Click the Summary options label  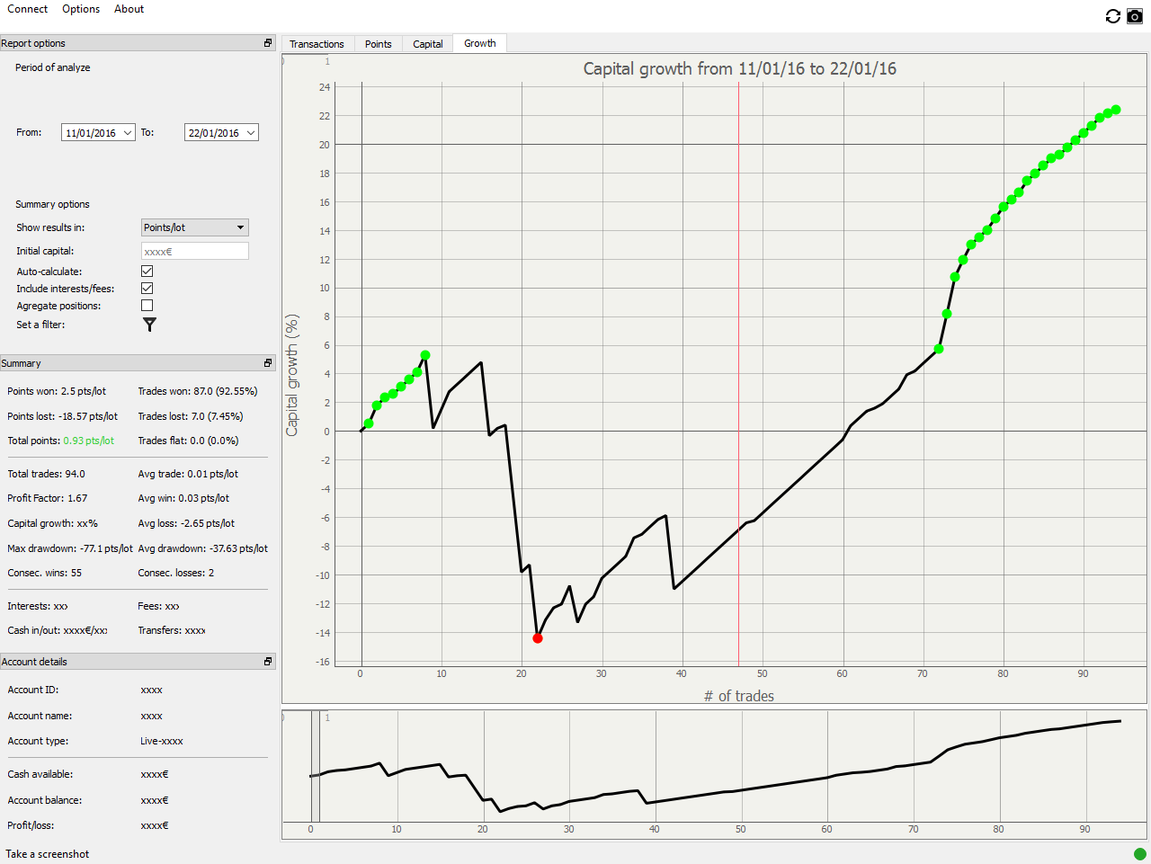click(53, 204)
